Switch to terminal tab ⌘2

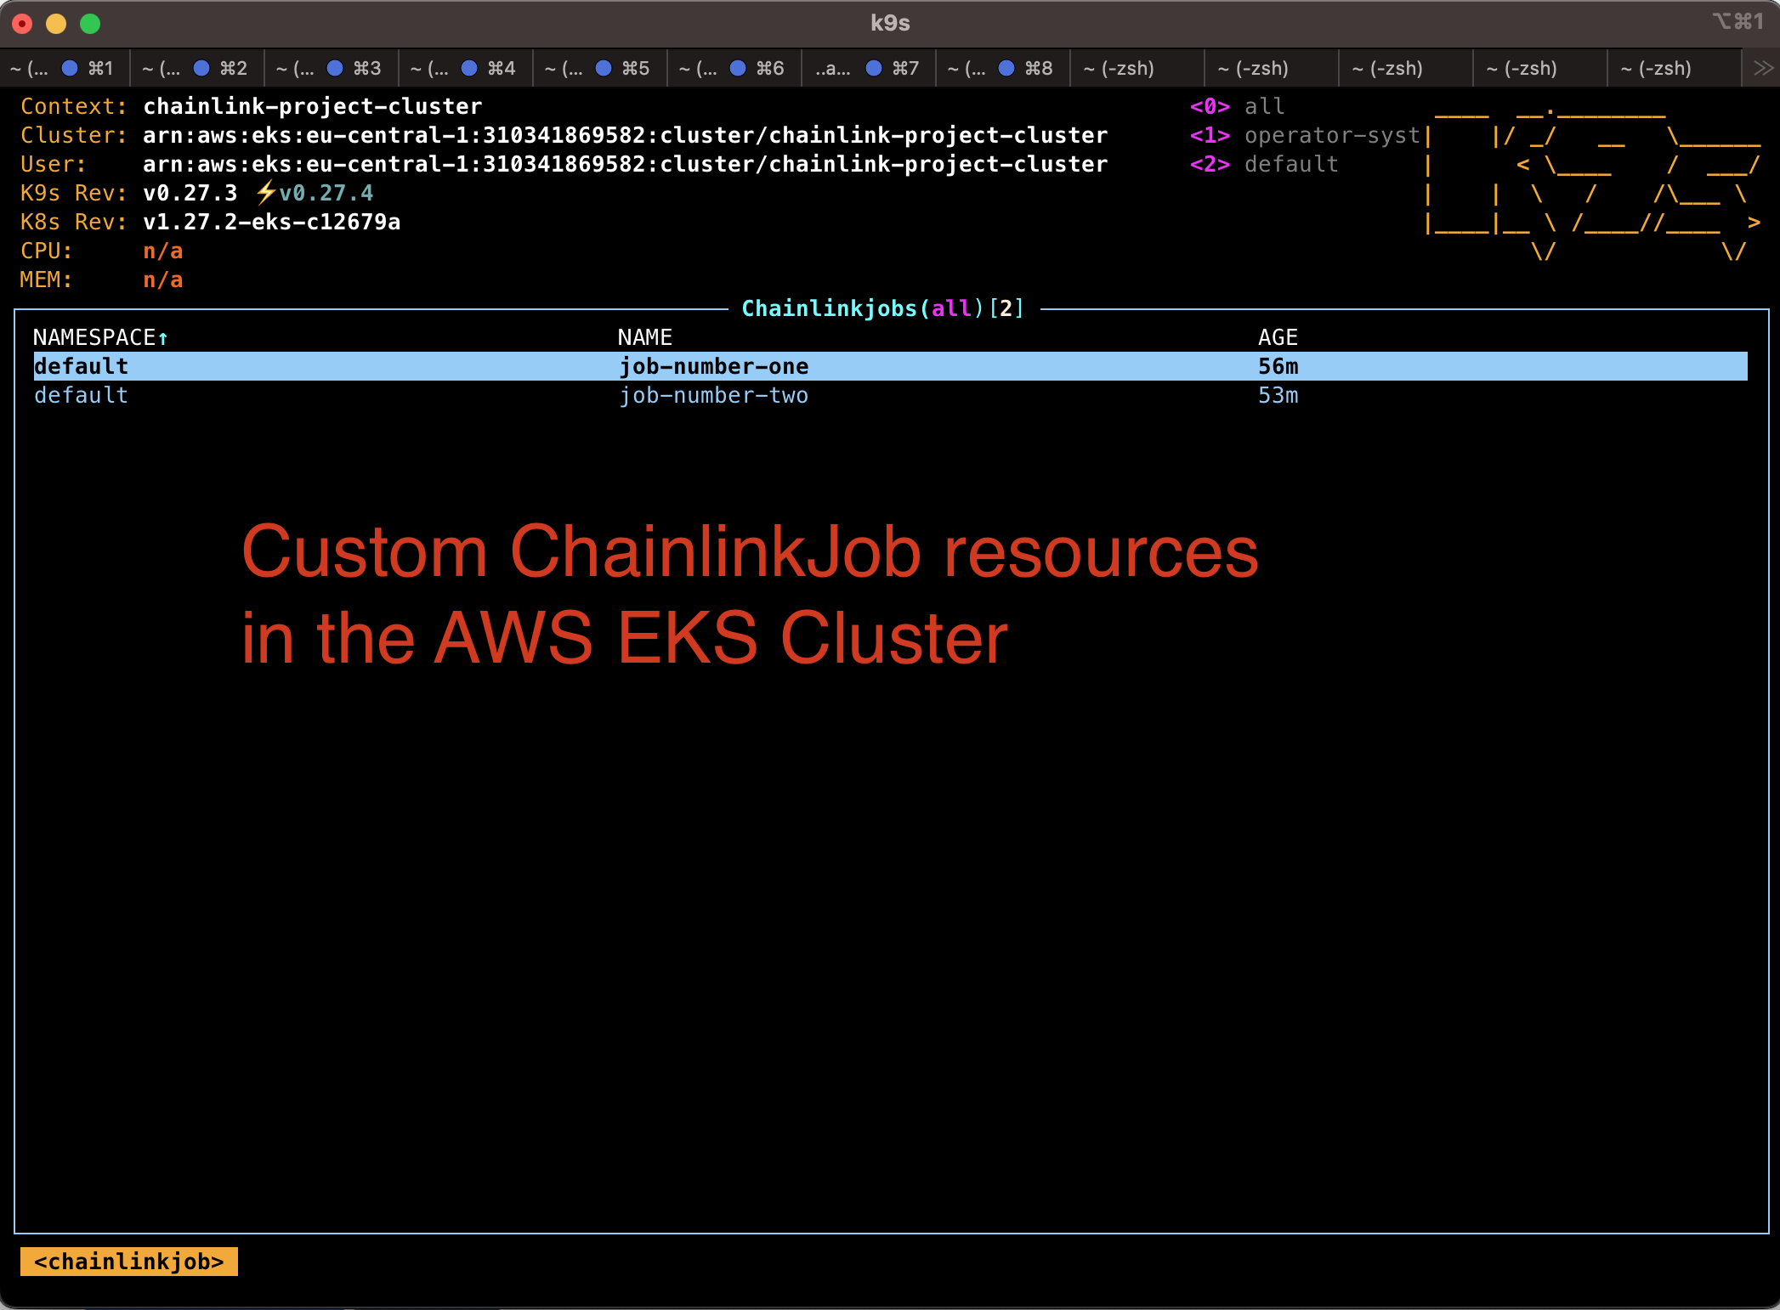click(197, 68)
